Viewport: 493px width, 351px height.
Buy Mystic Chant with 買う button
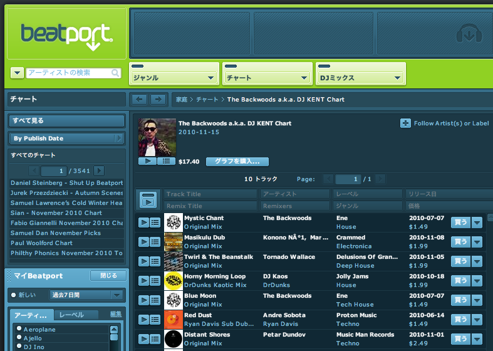point(460,223)
